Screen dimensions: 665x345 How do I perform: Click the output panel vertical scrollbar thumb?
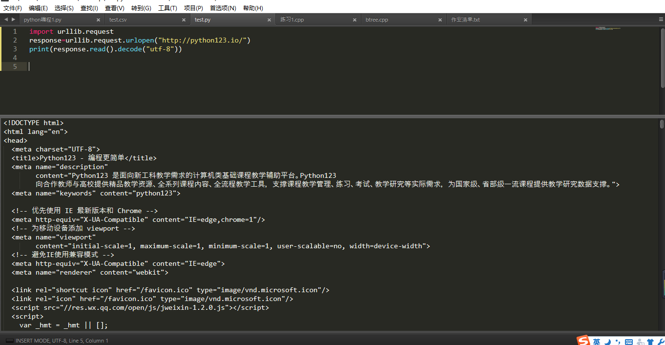point(662,124)
